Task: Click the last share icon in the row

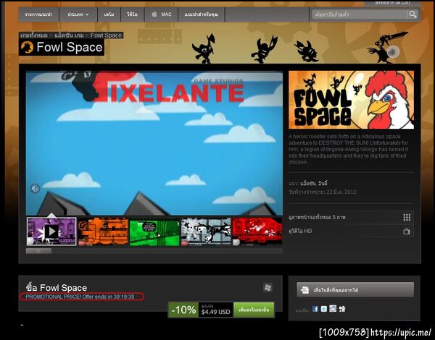Action: coord(342,309)
